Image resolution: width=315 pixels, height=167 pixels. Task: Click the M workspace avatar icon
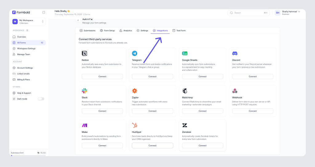tap(15, 22)
